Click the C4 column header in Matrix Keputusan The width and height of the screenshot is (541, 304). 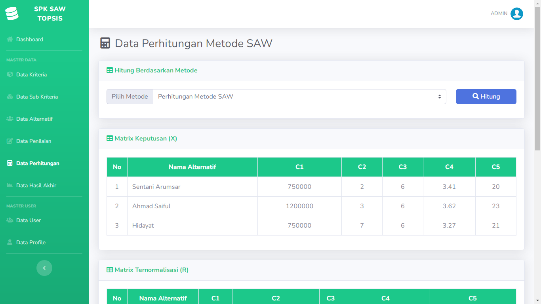click(449, 167)
